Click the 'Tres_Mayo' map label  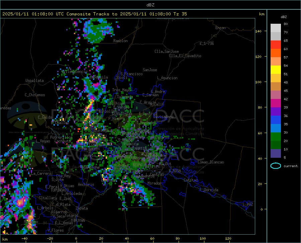(121, 90)
